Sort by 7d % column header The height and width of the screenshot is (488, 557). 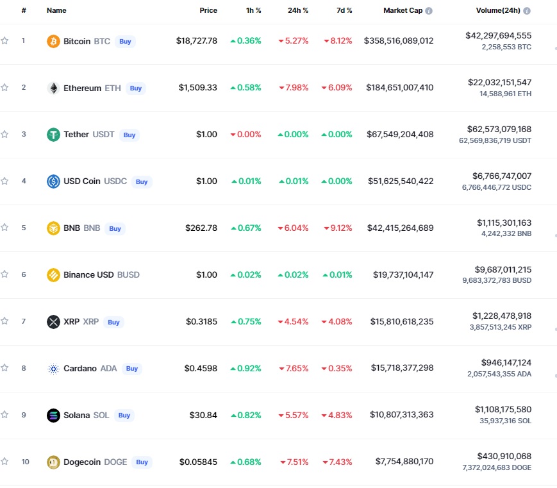tap(344, 10)
